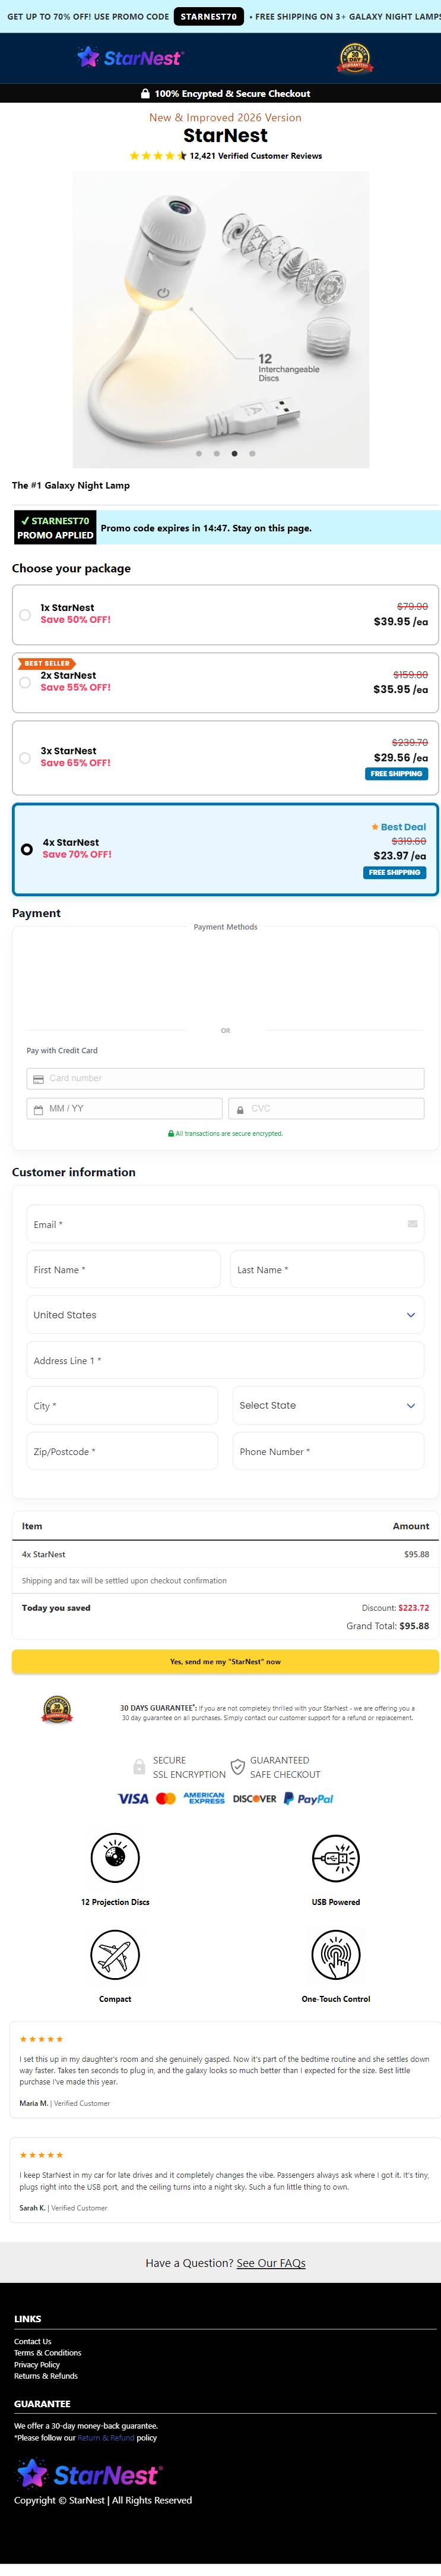Click the 12 Projection Discs icon

(115, 1859)
